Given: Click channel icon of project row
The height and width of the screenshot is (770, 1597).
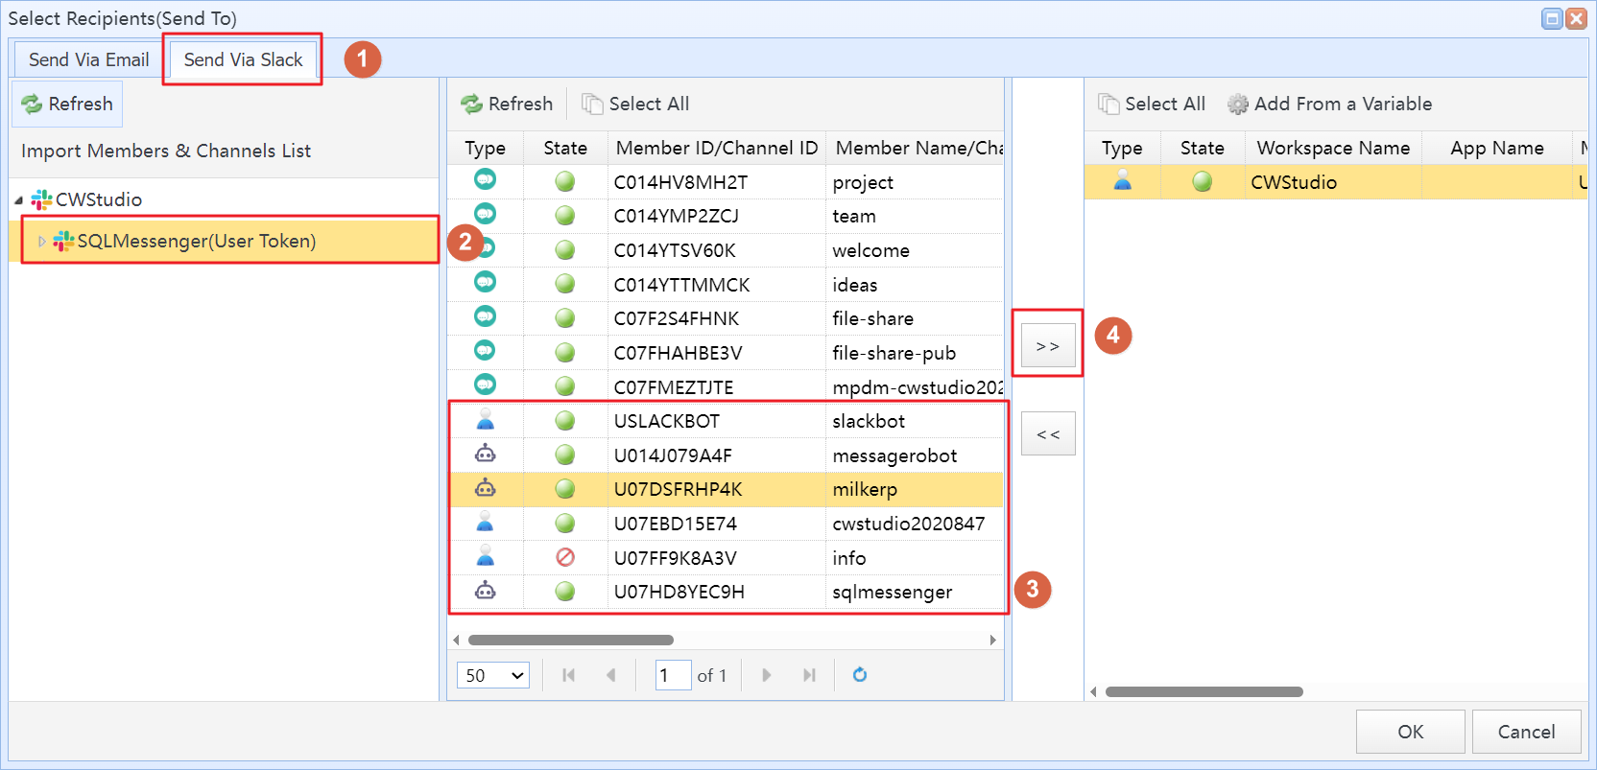Looking at the screenshot, I should (x=486, y=179).
